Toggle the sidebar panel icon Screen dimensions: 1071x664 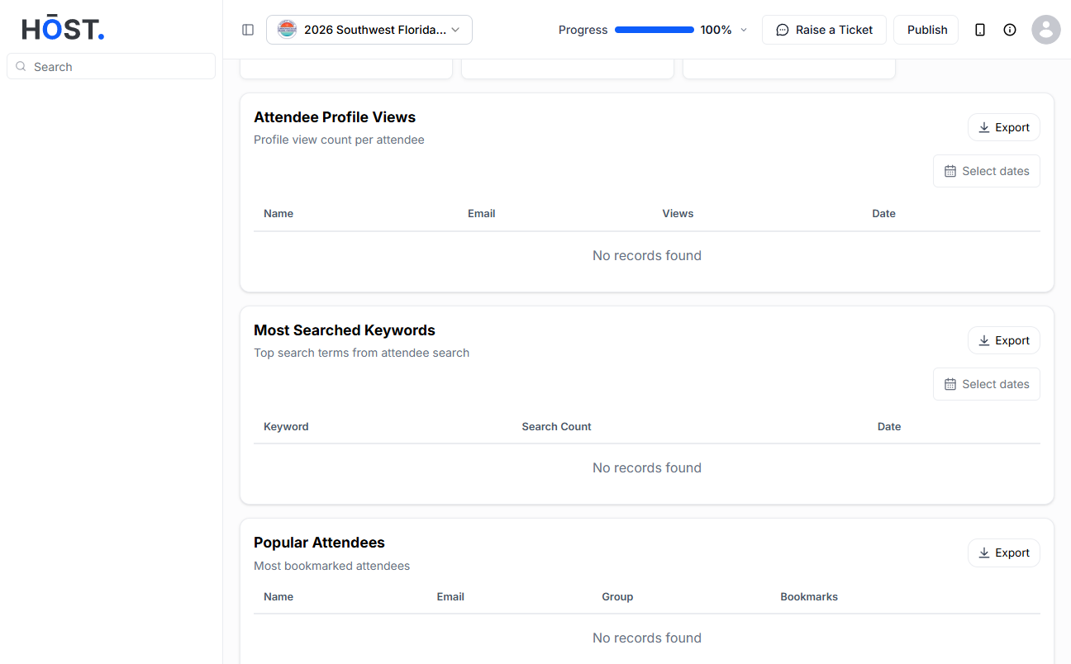tap(248, 30)
